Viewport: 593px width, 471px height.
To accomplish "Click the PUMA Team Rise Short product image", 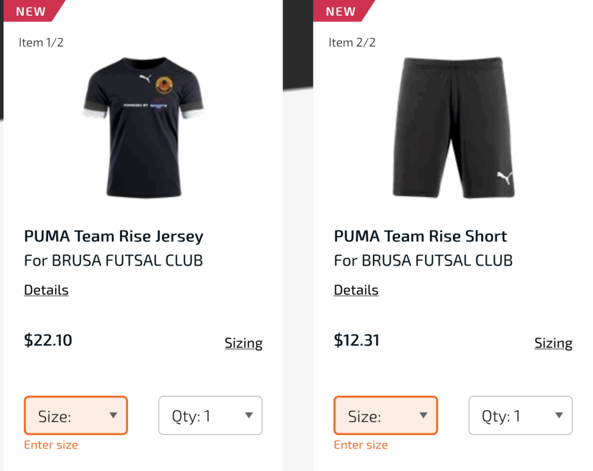I will coord(453,127).
